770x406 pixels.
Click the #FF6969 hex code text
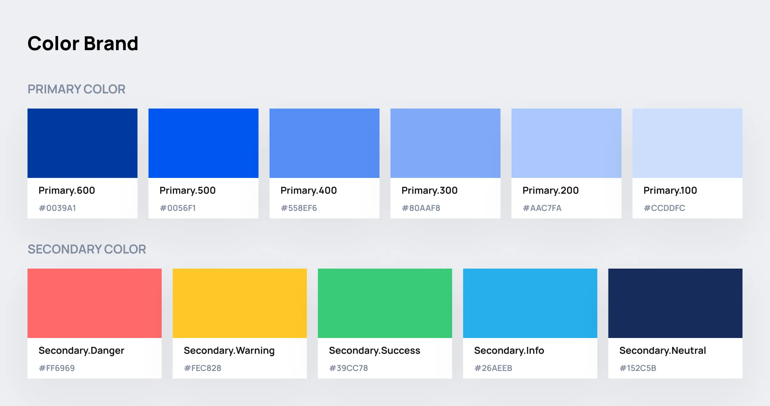[57, 368]
